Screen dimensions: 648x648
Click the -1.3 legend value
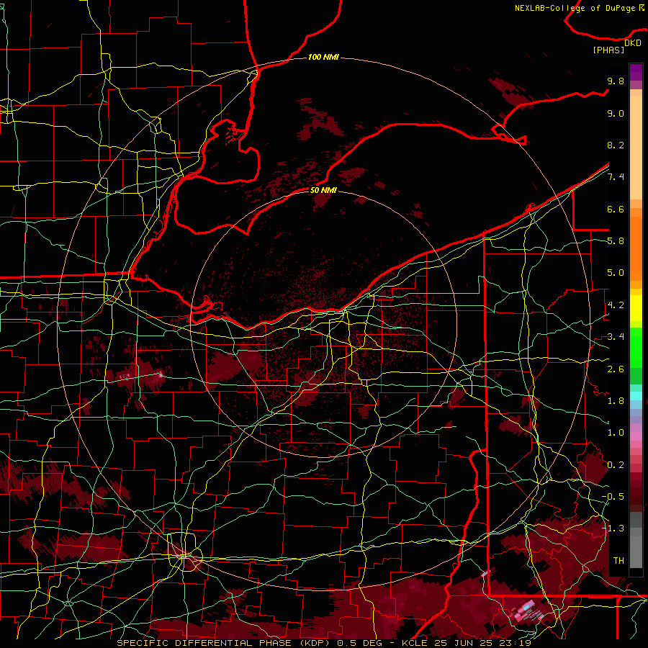613,528
